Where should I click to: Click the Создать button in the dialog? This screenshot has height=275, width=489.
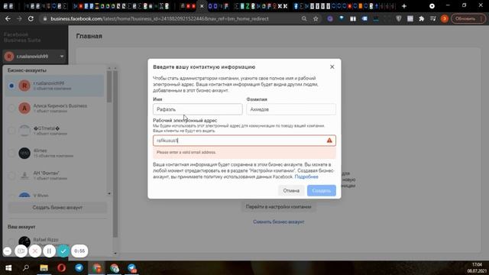(321, 190)
